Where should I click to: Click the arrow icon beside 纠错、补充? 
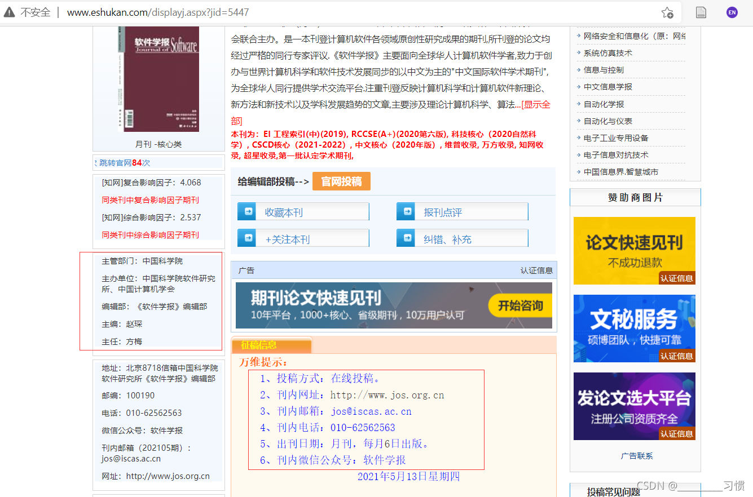[x=406, y=238]
